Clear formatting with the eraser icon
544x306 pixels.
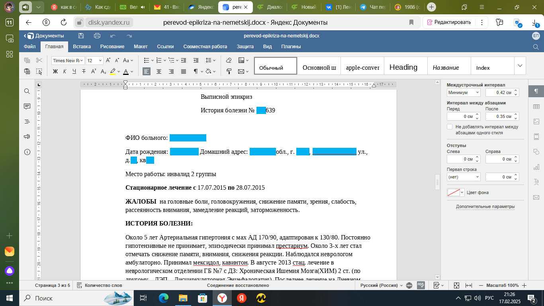[x=228, y=60]
